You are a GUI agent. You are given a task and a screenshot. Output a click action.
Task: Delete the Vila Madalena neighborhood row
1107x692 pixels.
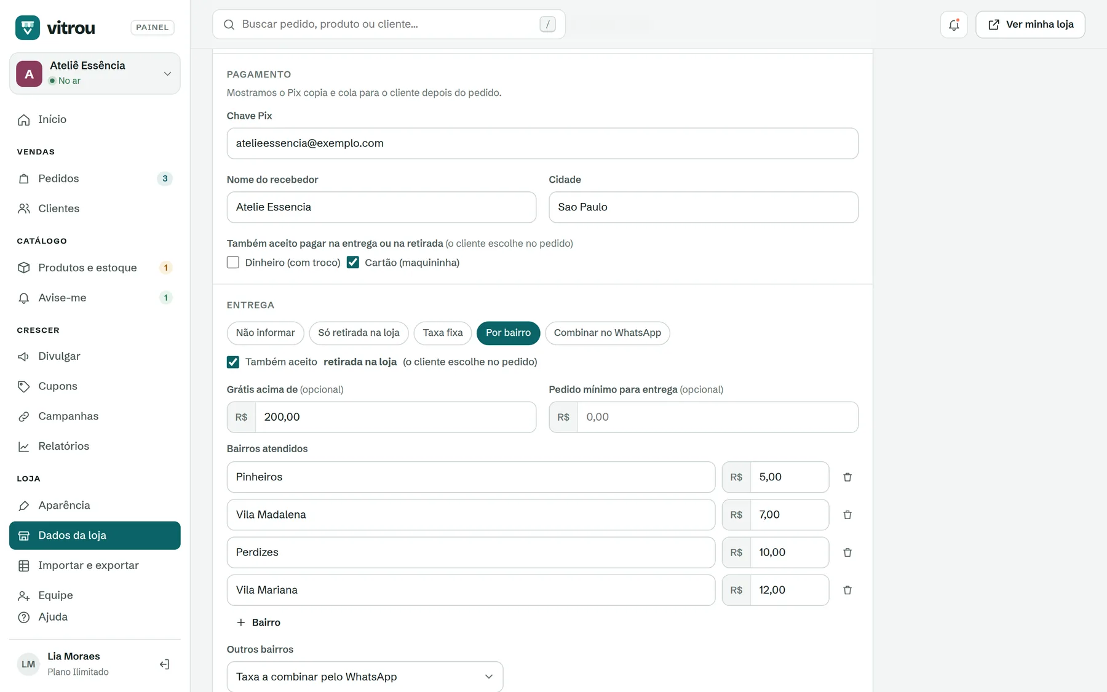coord(847,515)
